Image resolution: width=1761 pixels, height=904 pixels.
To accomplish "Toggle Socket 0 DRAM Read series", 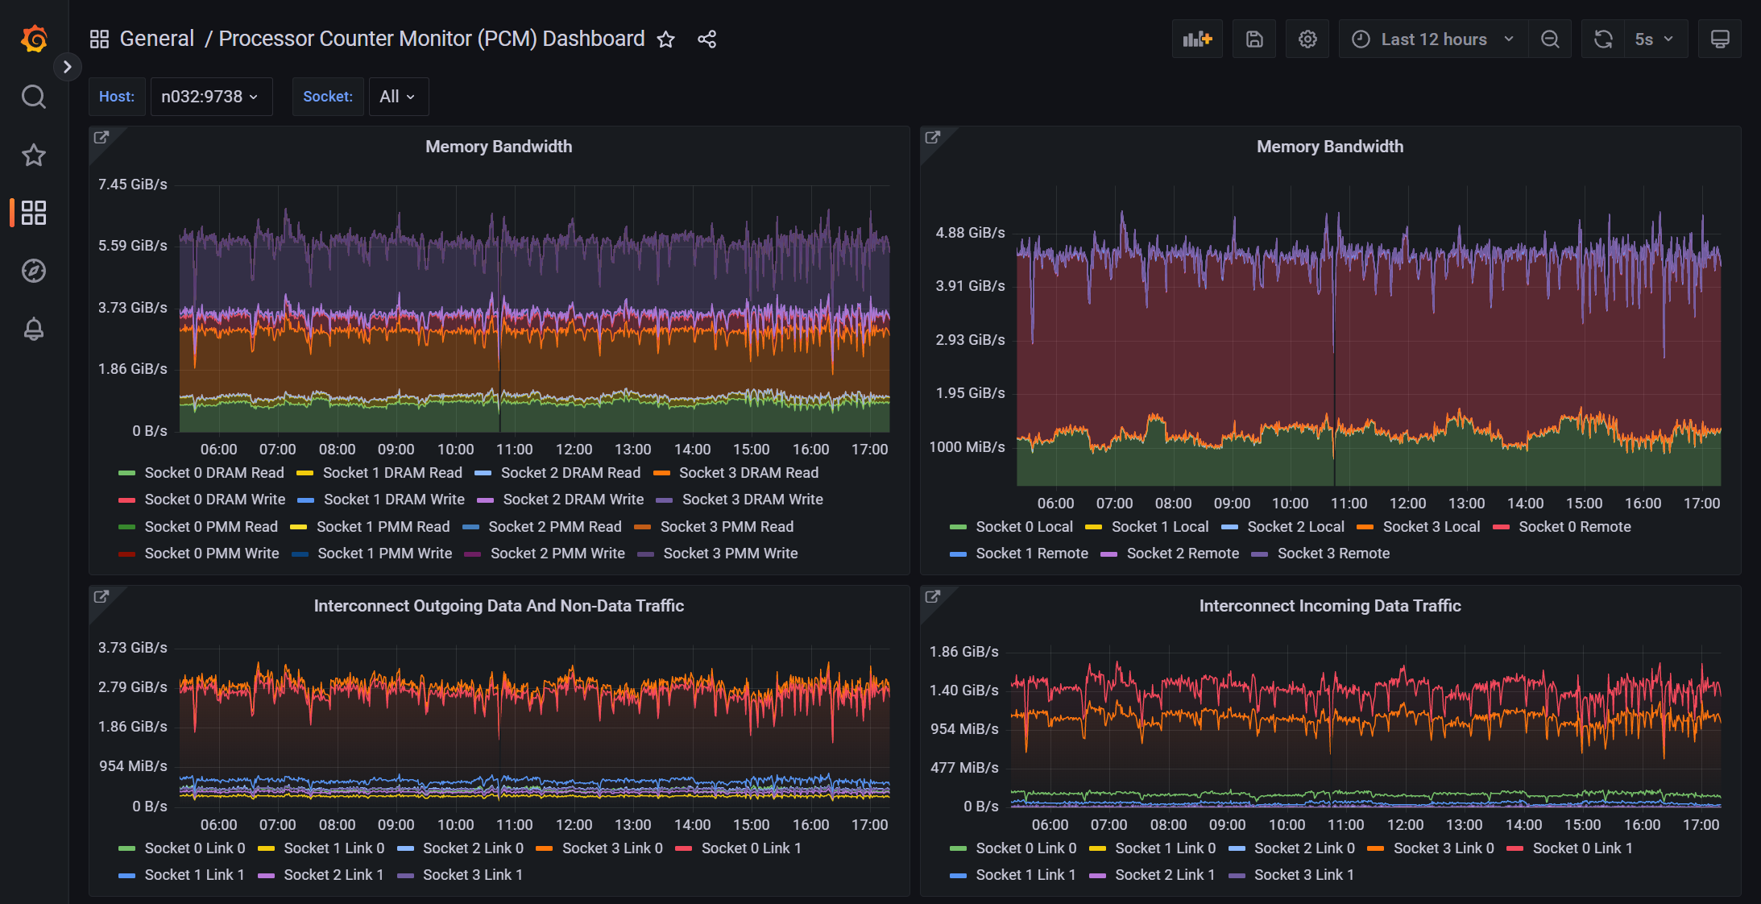I will point(213,473).
